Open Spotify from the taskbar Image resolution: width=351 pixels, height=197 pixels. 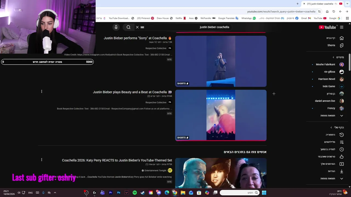click(x=135, y=193)
